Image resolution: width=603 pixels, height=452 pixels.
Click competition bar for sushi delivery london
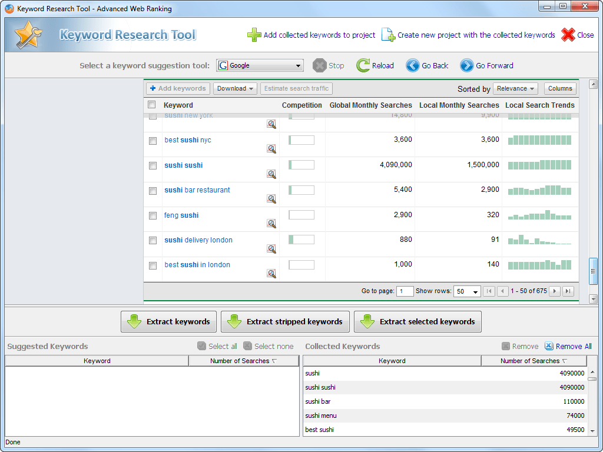301,240
